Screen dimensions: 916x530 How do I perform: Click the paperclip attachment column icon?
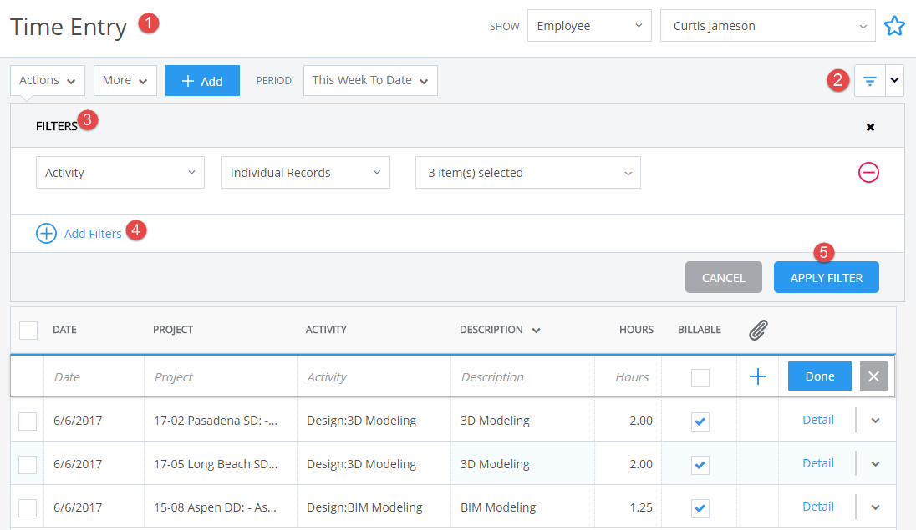point(758,330)
